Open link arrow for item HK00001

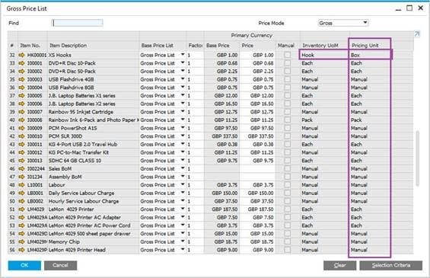(x=21, y=55)
